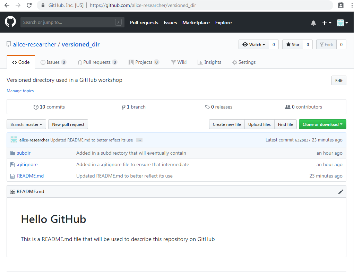Open the subdir folder icon
The height and width of the screenshot is (276, 354).
click(x=12, y=153)
